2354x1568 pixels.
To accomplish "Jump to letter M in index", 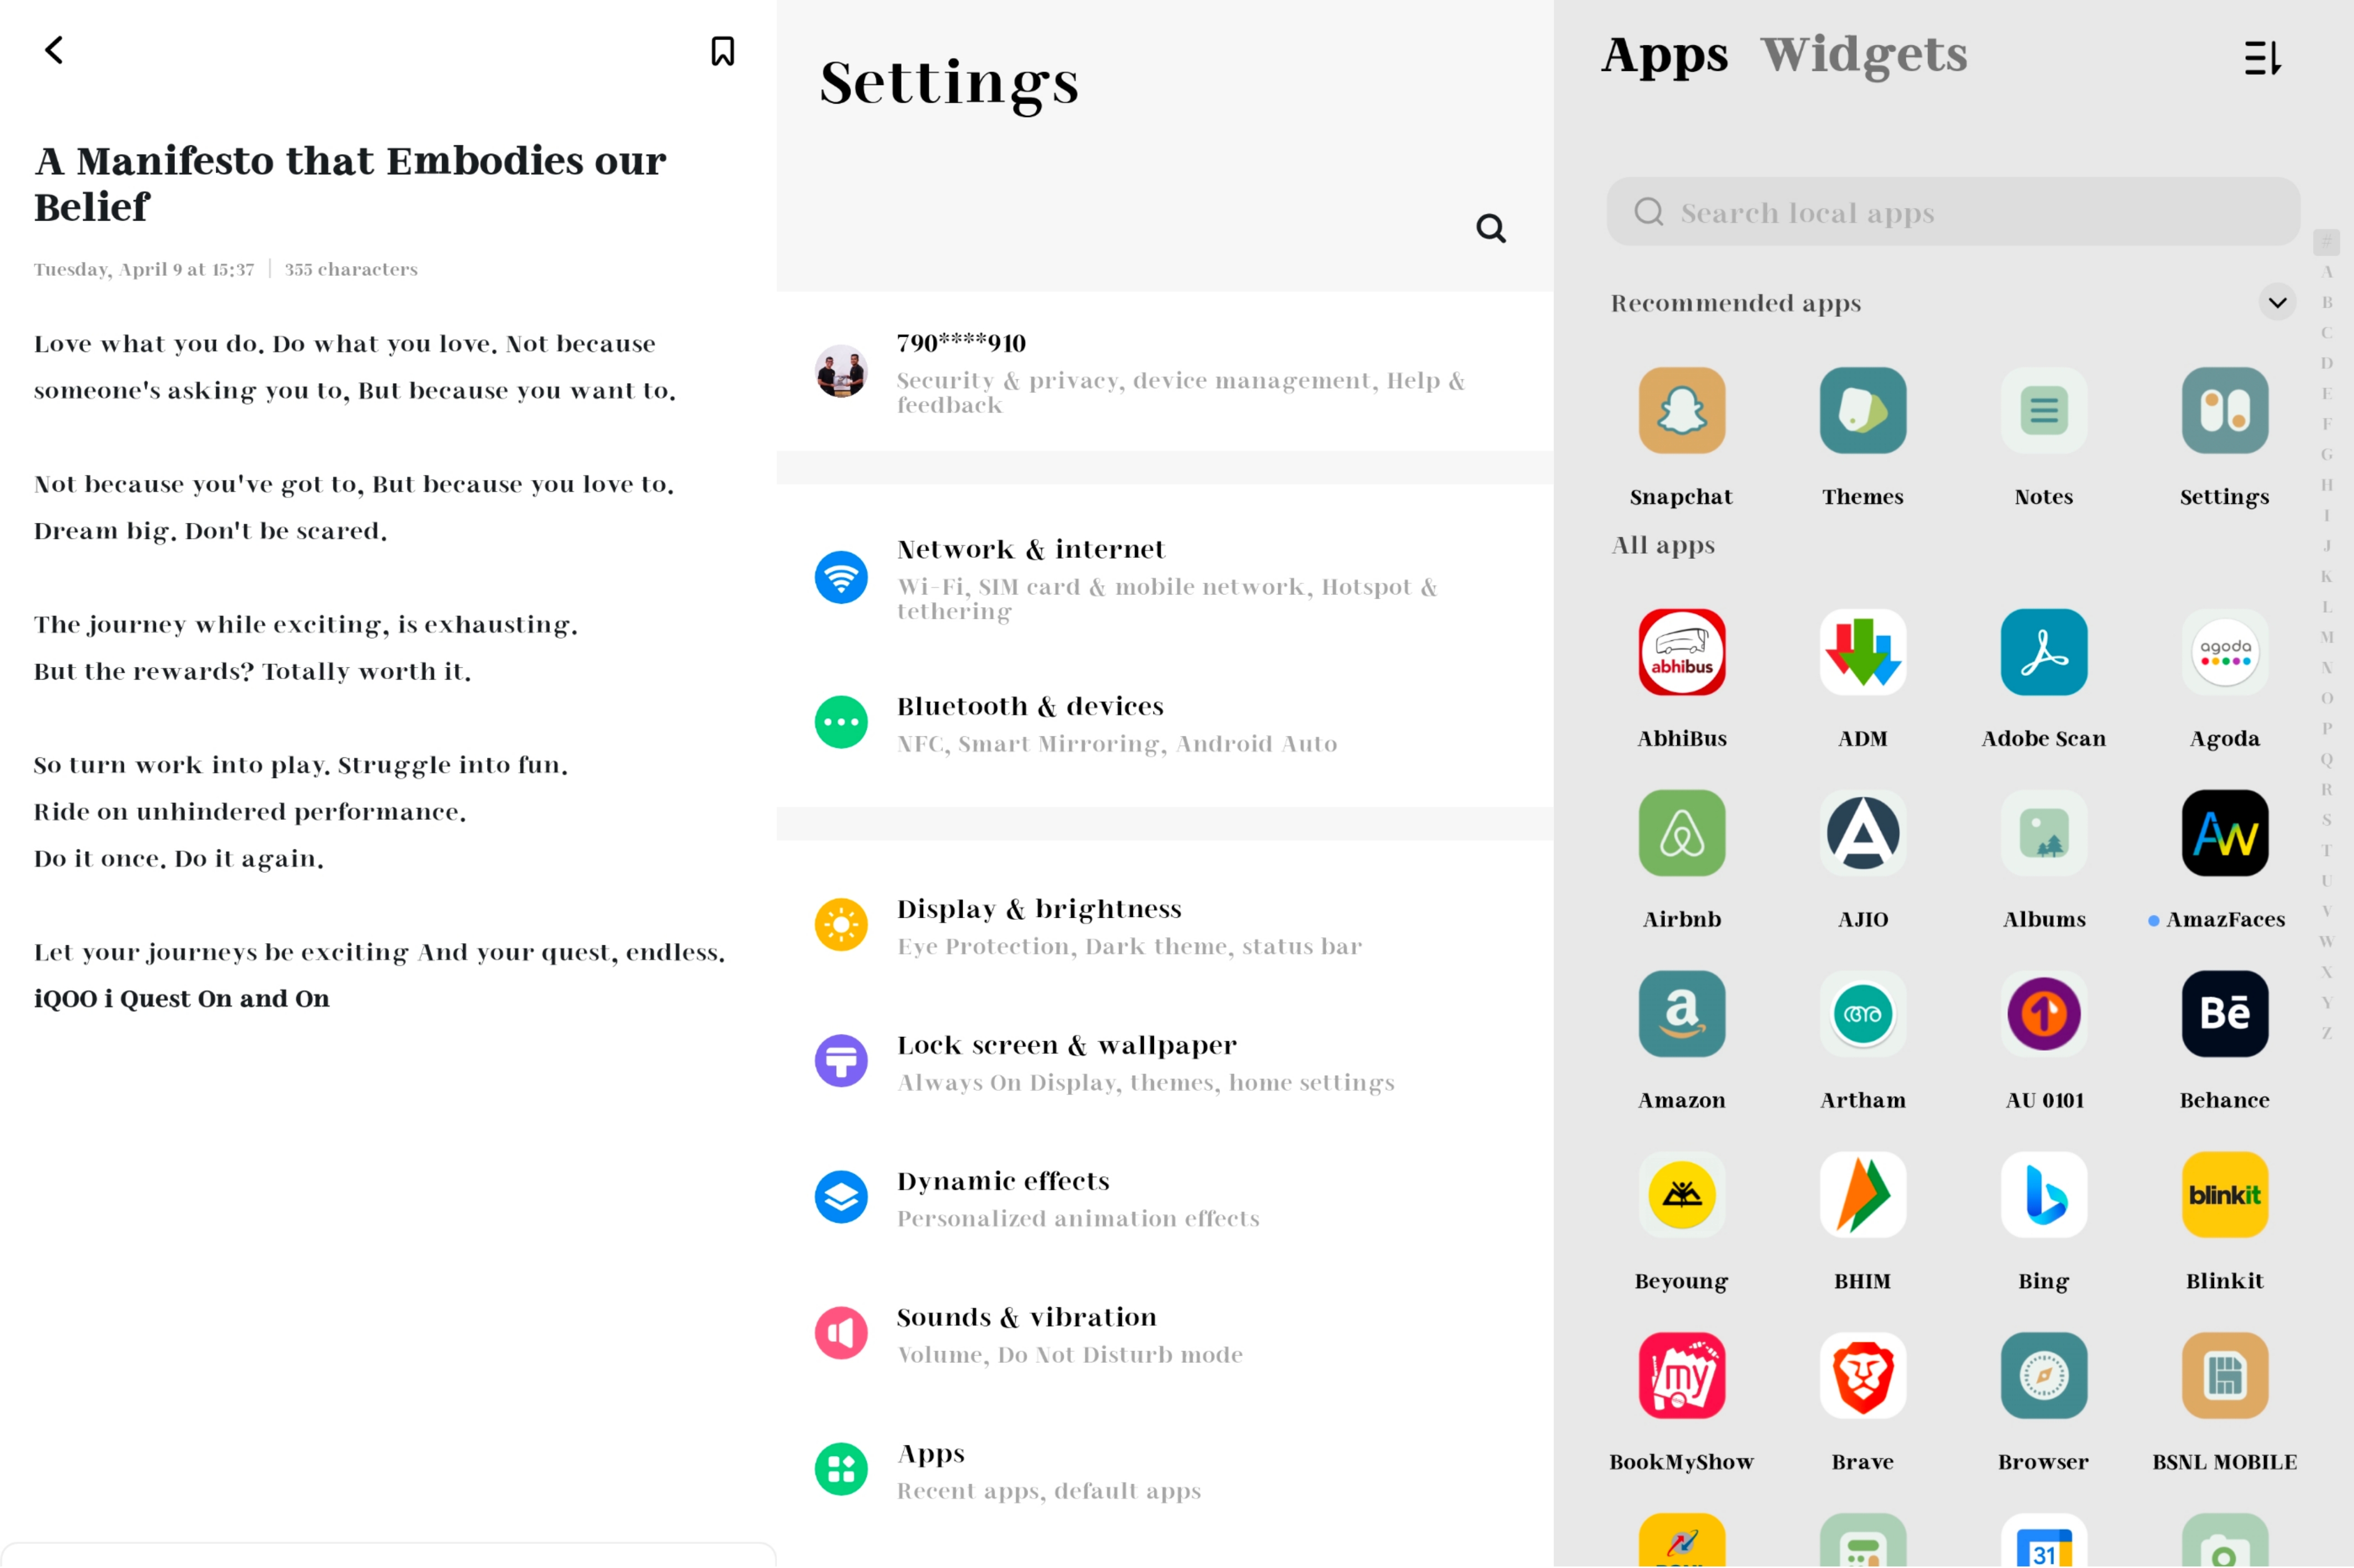I will click(x=2327, y=637).
